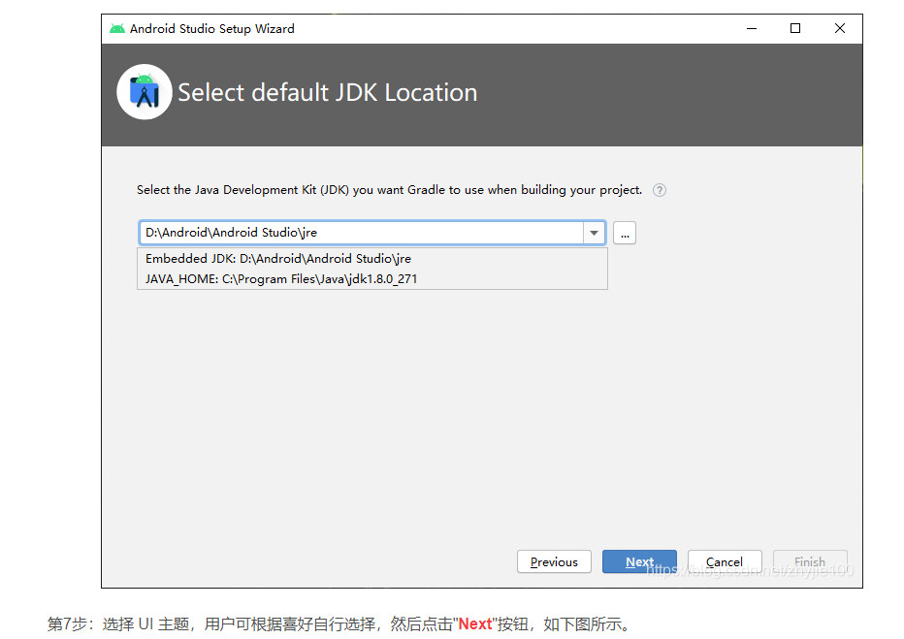The image size is (904, 639).
Task: Minimize the Setup Wizard window
Action: pos(751,28)
